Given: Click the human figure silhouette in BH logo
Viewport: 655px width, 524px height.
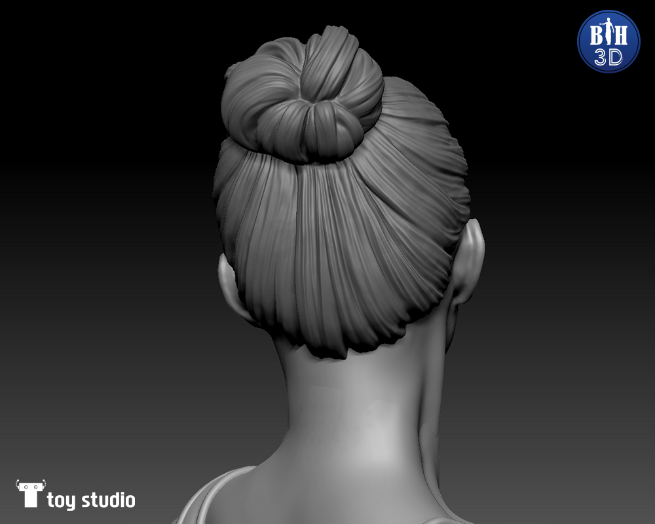Looking at the screenshot, I should (x=608, y=31).
